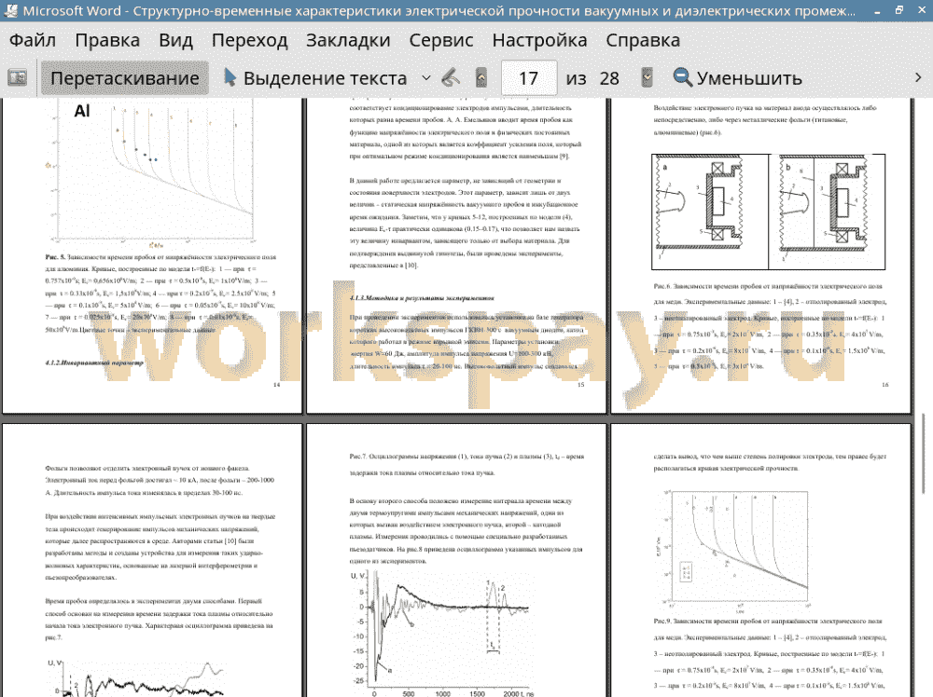Go to next page arrow icon
933x697 pixels.
pyautogui.click(x=647, y=78)
